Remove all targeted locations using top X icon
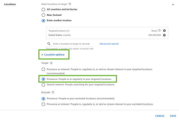Viewport: 179px width, 121px height. coord(164,31)
